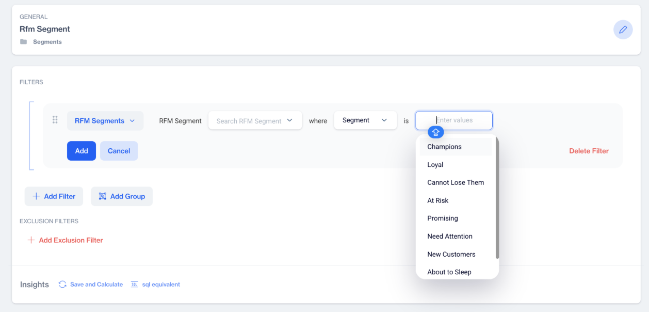Click the blue upward arrow badge
The image size is (649, 312).
[x=435, y=132]
